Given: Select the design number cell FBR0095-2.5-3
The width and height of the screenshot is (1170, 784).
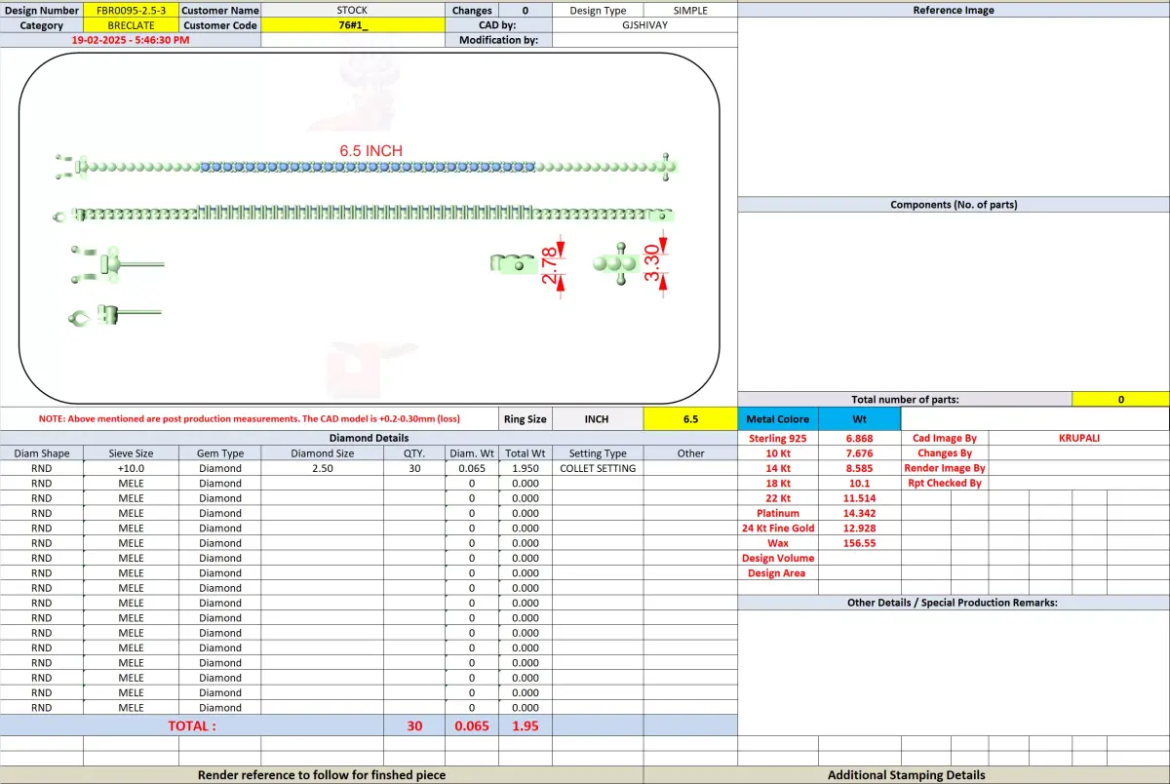Looking at the screenshot, I should (x=131, y=10).
